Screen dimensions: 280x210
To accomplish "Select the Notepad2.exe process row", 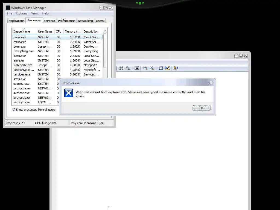I will (x=57, y=65).
